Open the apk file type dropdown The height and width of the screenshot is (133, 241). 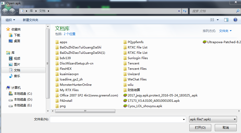[213, 119]
